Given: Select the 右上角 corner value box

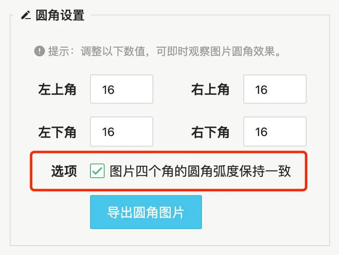Looking at the screenshot, I should pyautogui.click(x=275, y=89).
